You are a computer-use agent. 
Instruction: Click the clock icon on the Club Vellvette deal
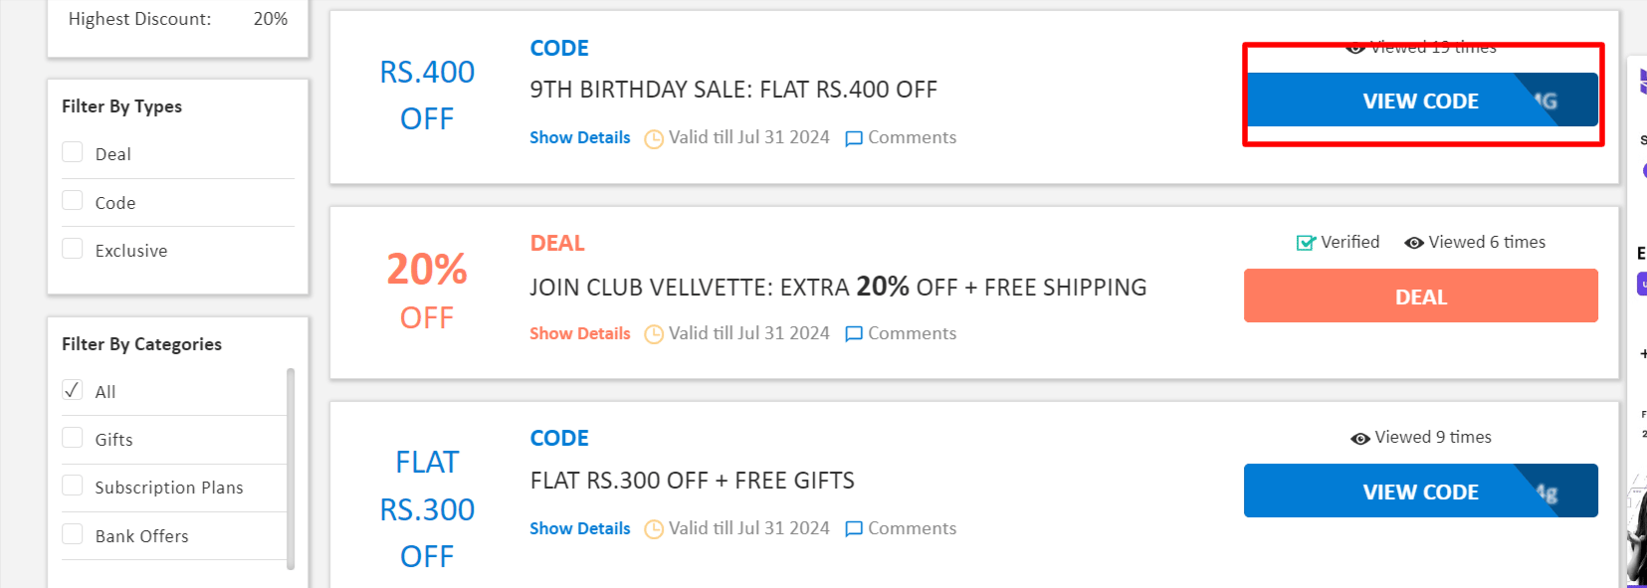[x=654, y=333]
